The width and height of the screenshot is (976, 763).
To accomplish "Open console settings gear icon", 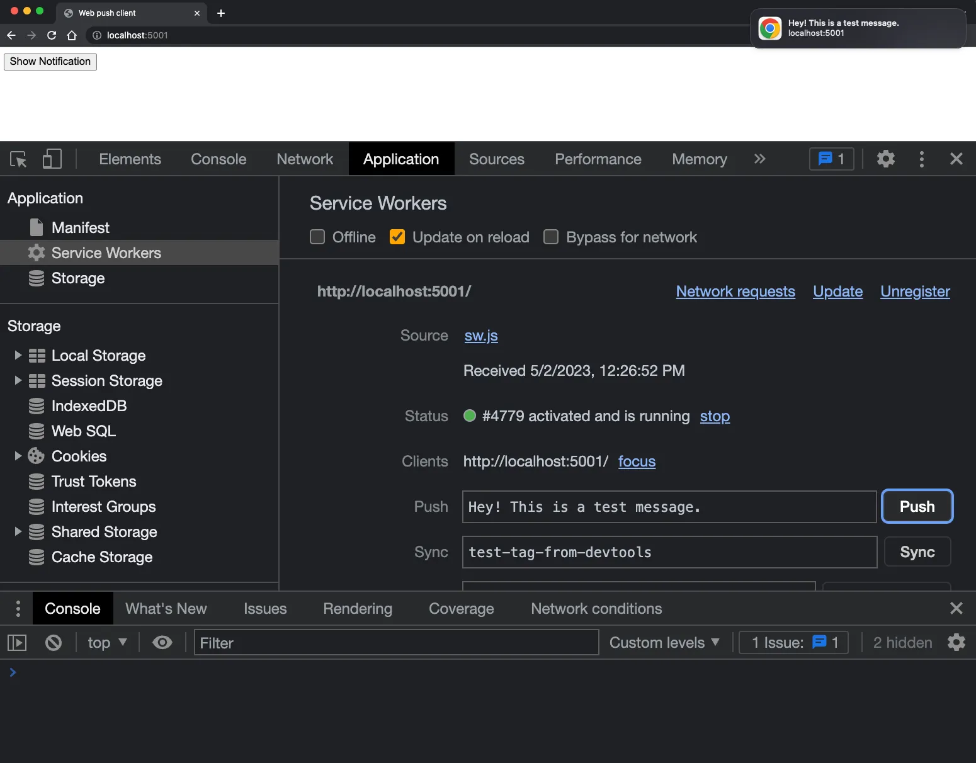I will click(956, 643).
